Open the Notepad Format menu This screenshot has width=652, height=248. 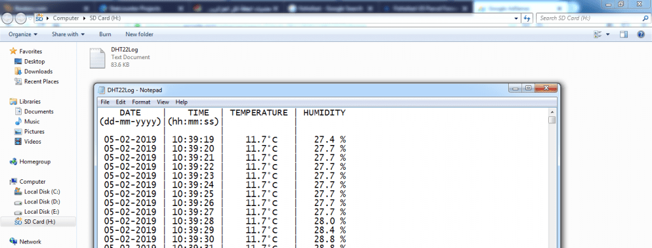click(x=141, y=102)
